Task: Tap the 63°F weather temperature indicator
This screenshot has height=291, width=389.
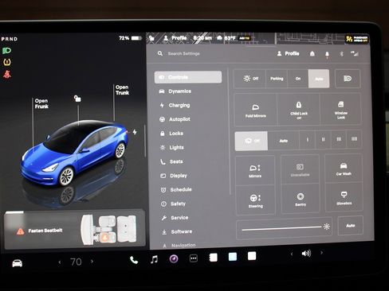Action: [226, 38]
